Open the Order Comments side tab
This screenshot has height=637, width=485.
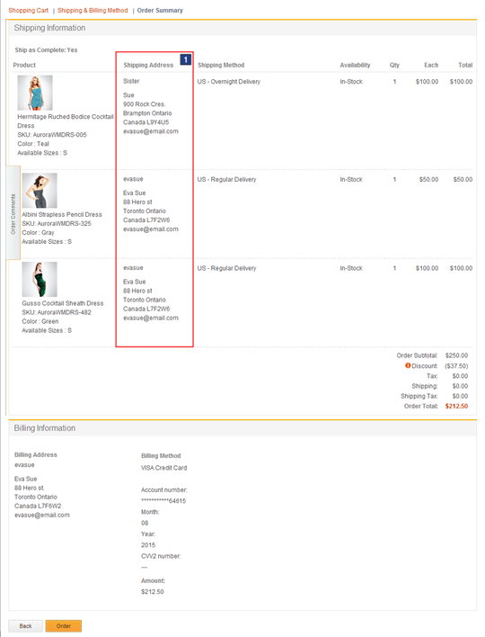13,213
